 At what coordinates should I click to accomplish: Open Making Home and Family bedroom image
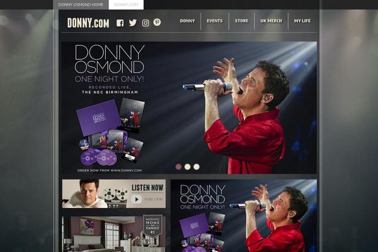[x=114, y=234]
